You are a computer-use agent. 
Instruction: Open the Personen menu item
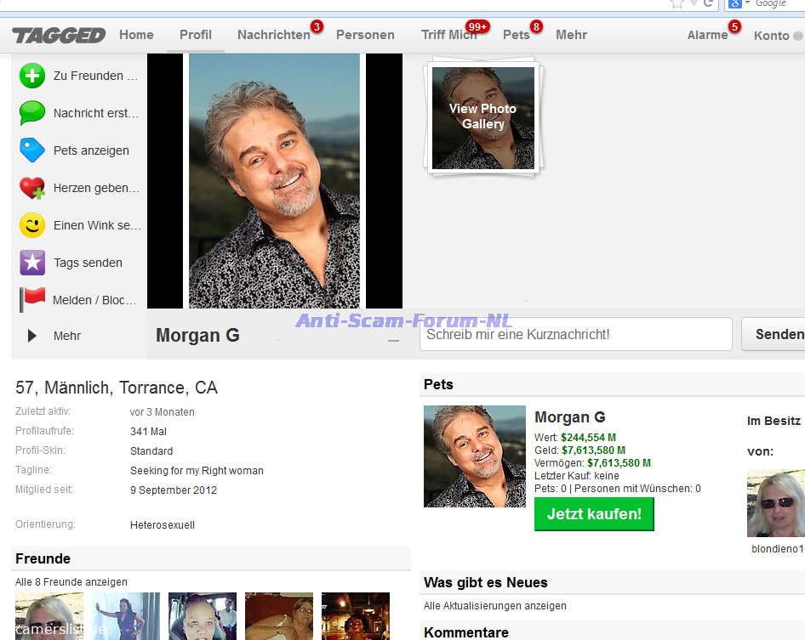(x=365, y=35)
